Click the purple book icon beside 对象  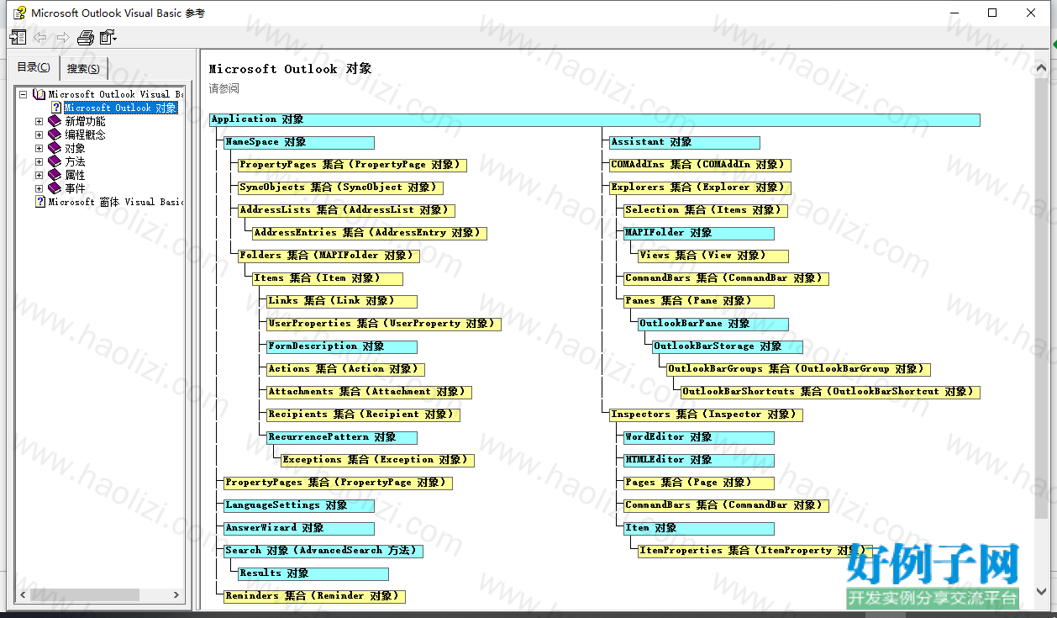(55, 148)
